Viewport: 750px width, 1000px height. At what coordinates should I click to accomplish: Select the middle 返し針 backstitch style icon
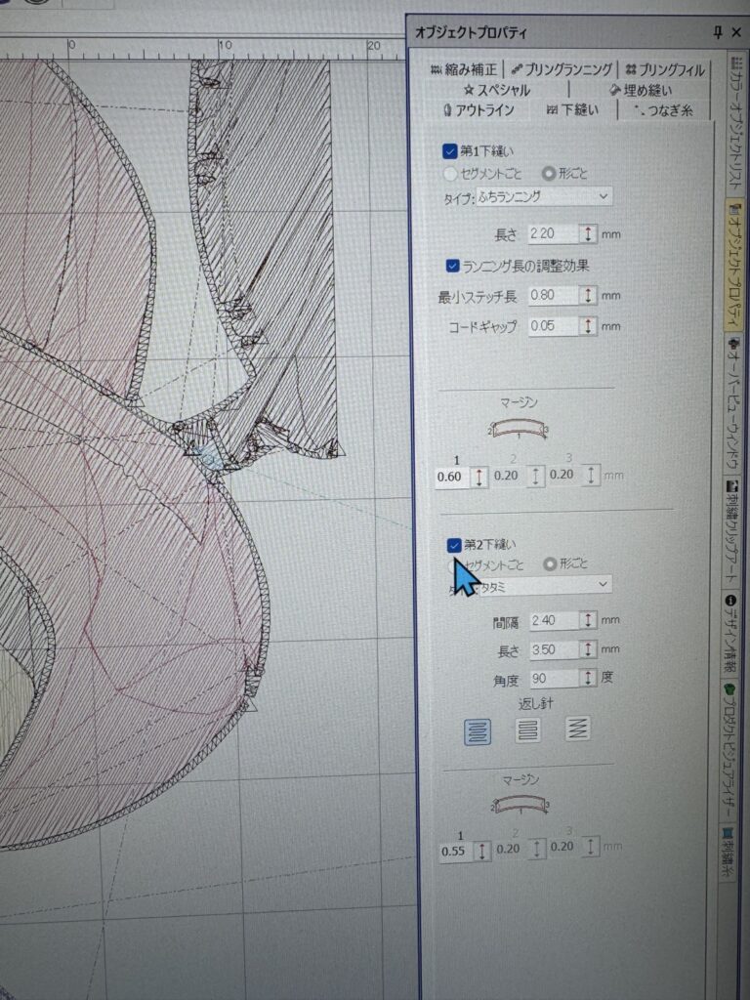tap(527, 729)
